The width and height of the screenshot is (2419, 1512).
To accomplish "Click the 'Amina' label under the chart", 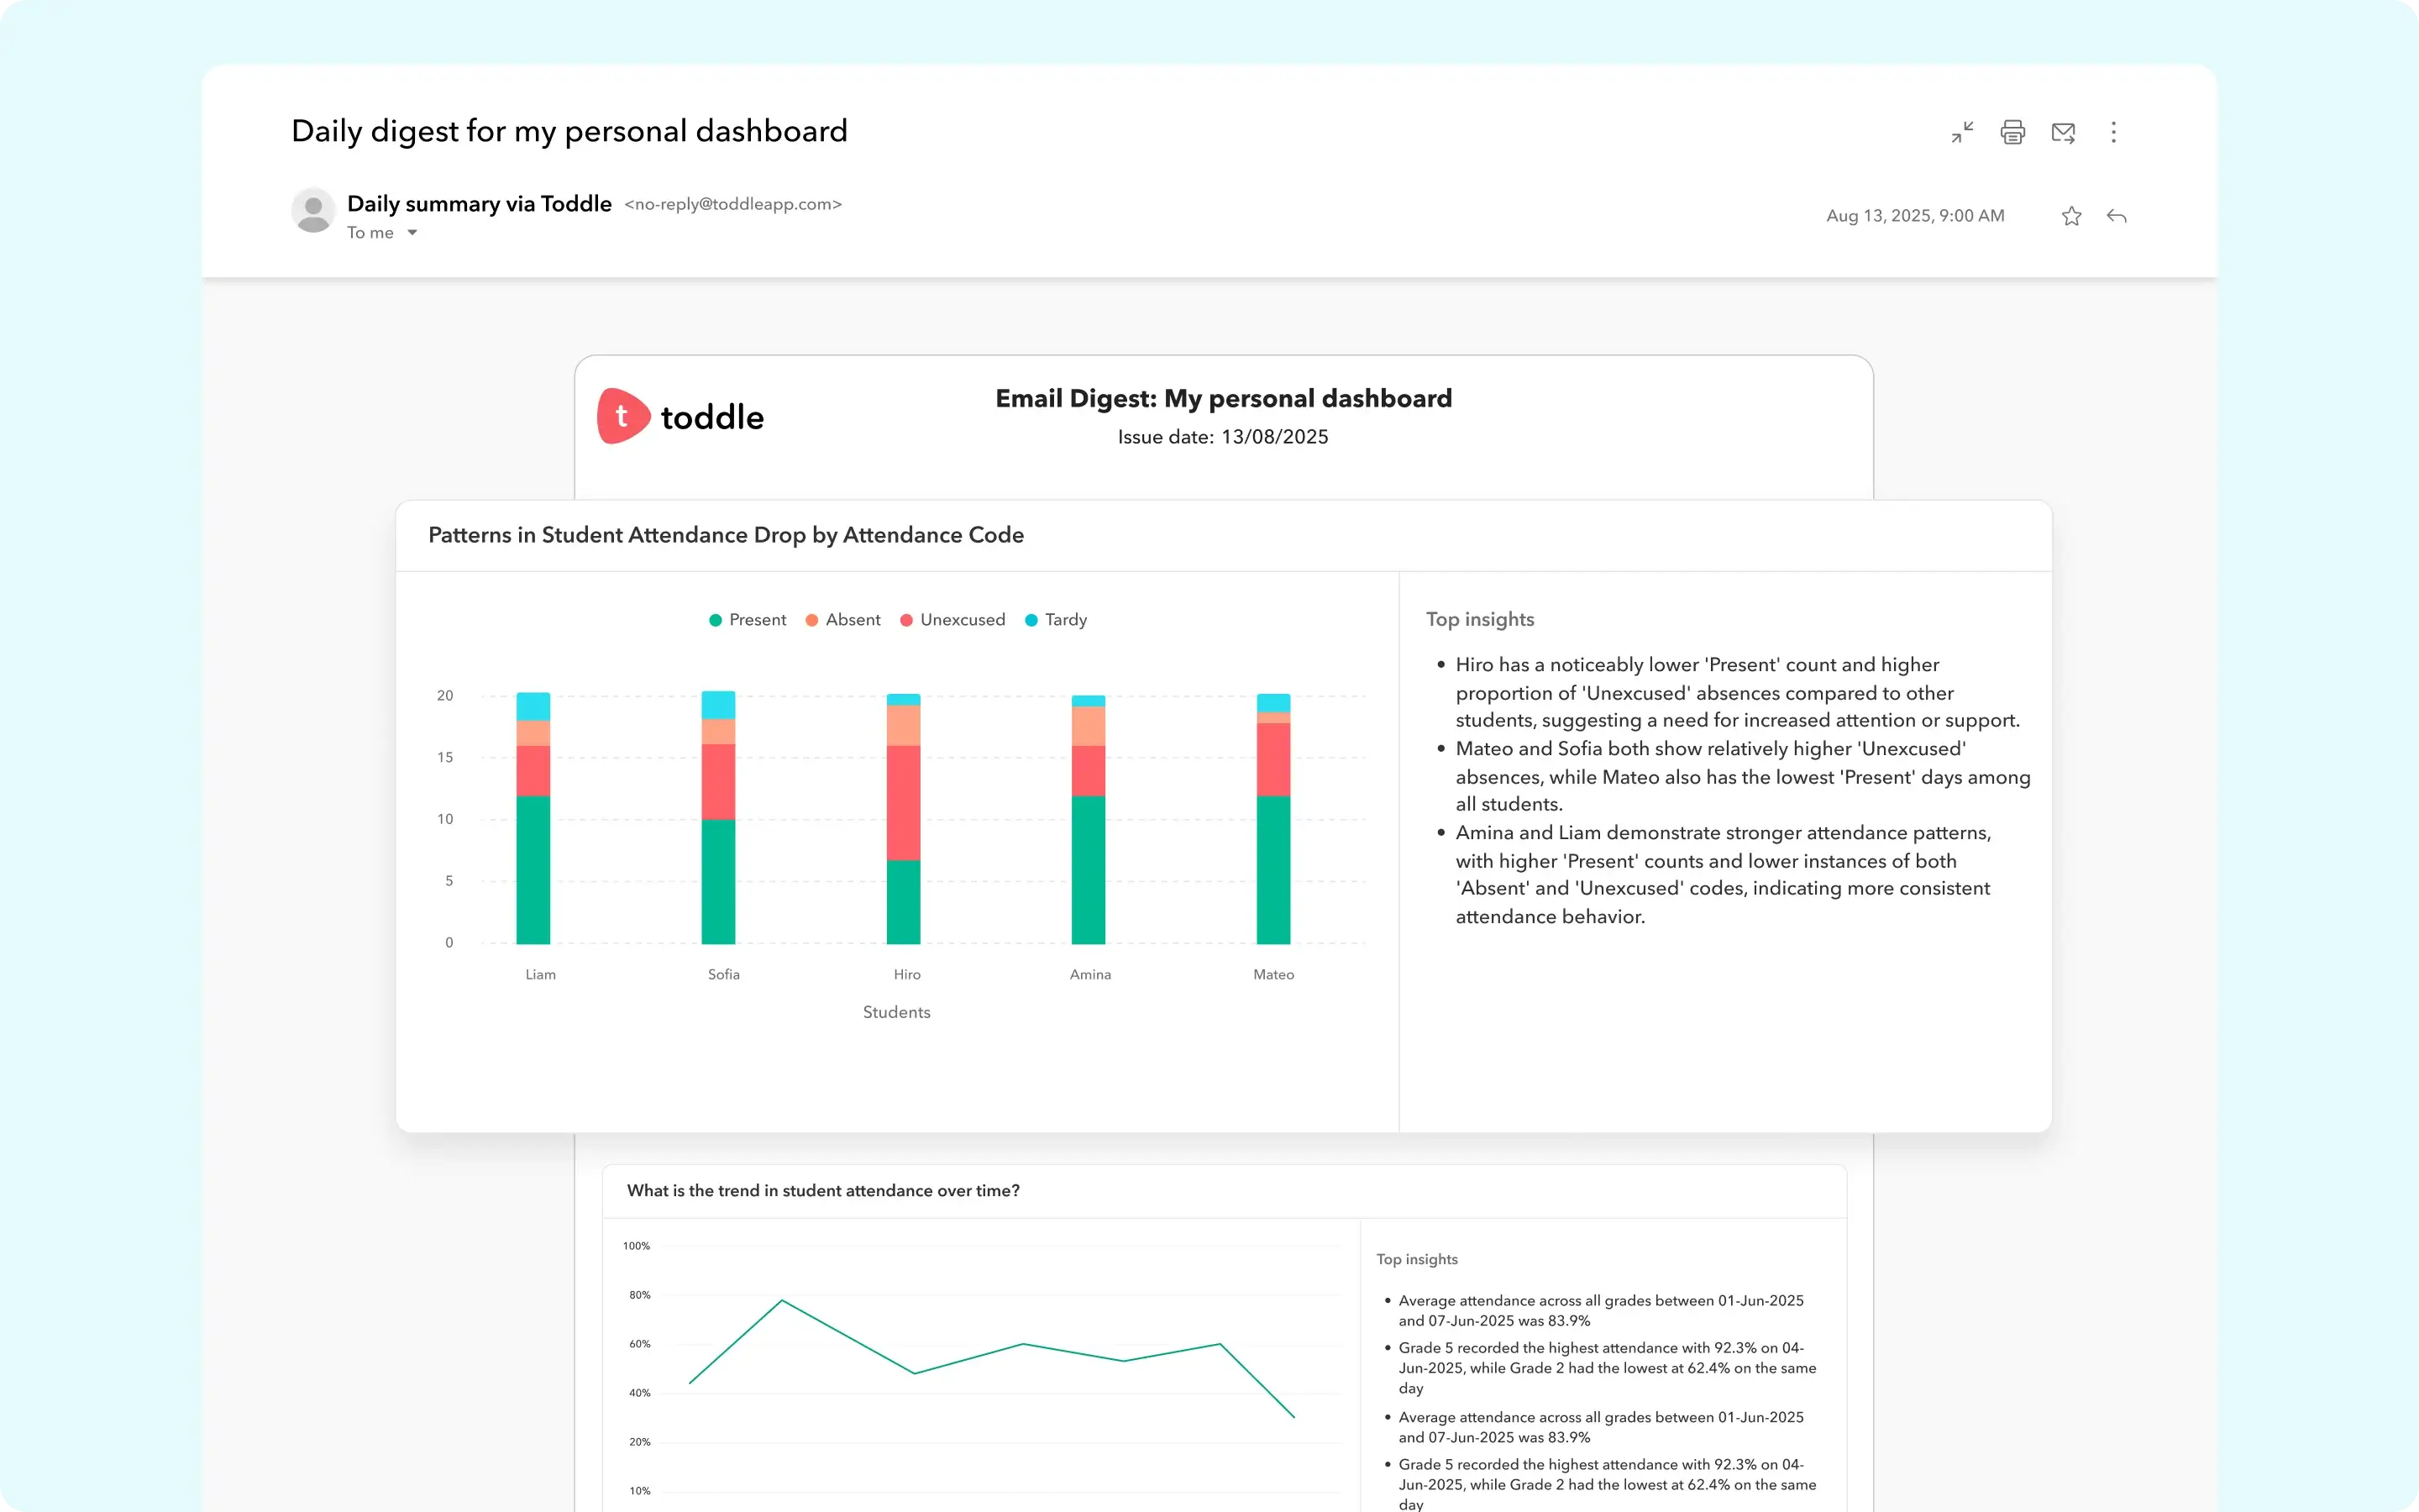I will pyautogui.click(x=1089, y=974).
